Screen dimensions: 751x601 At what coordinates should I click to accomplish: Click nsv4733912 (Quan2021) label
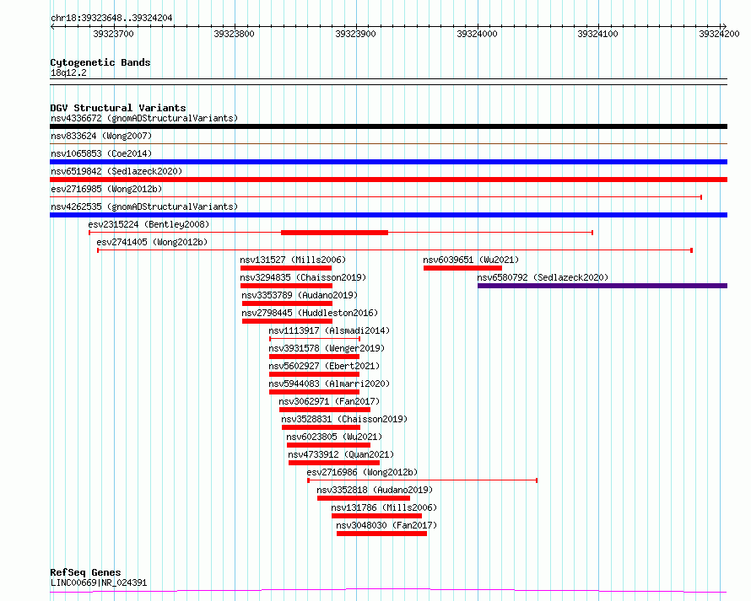tap(341, 454)
